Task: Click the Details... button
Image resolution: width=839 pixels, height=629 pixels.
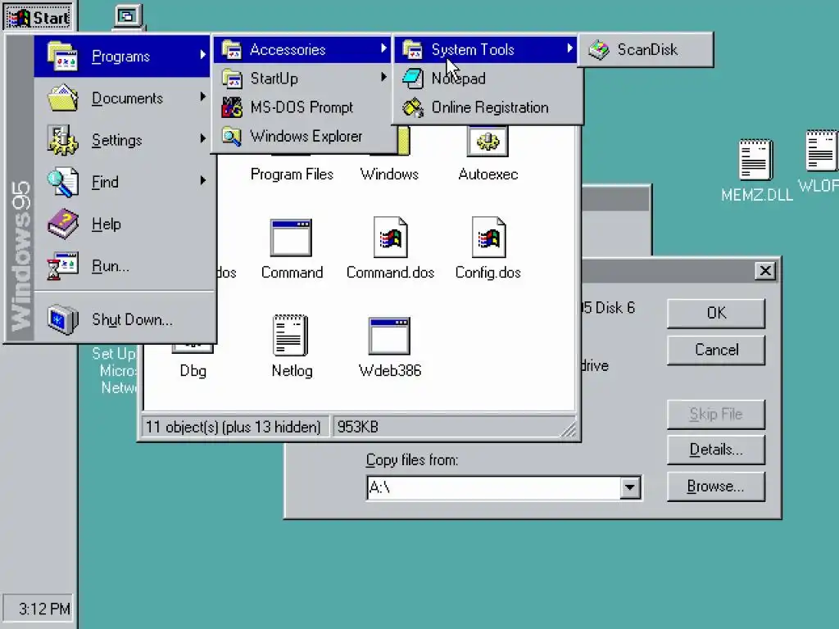Action: pos(716,450)
